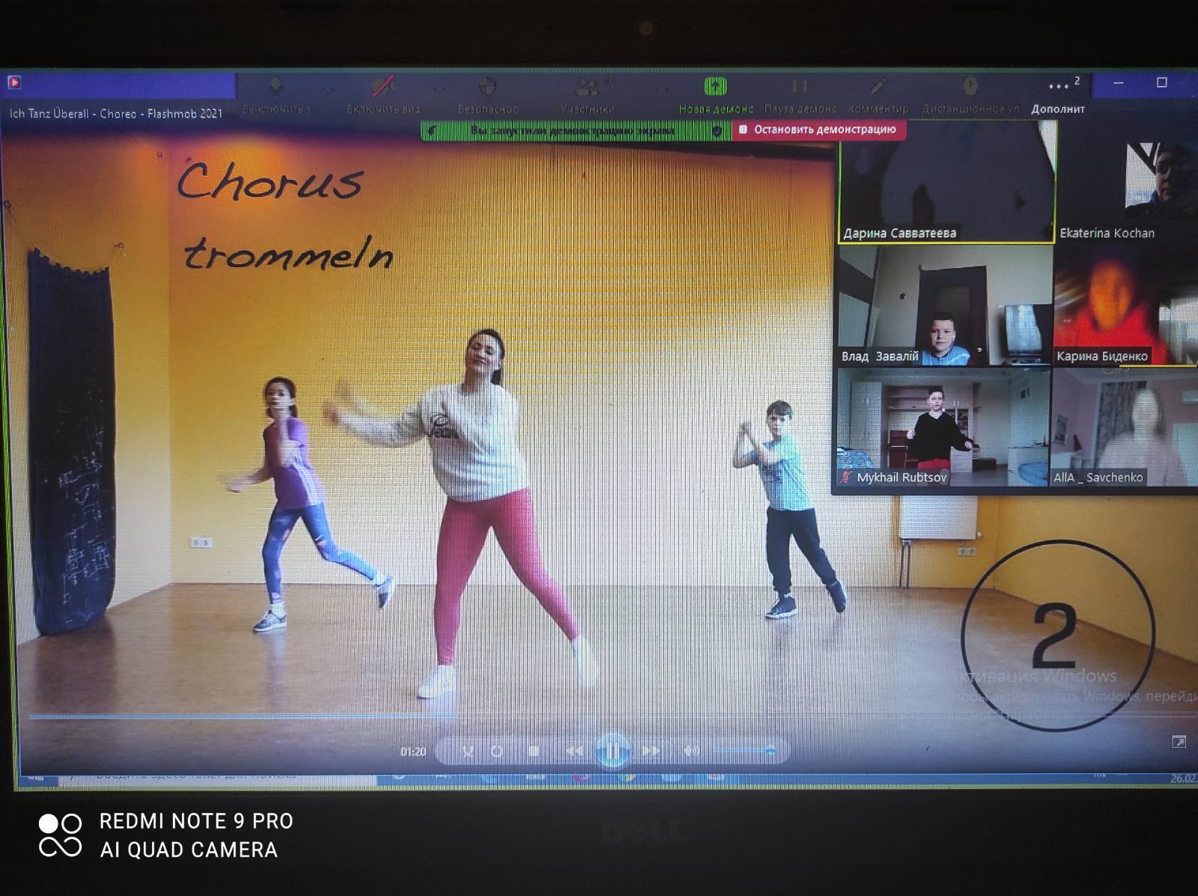1198x896 pixels.
Task: Click media player icon in title bar
Action: pyautogui.click(x=14, y=82)
